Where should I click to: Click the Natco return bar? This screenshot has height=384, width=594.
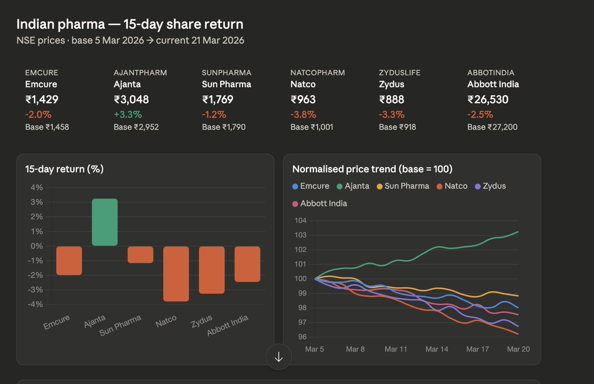tap(176, 274)
